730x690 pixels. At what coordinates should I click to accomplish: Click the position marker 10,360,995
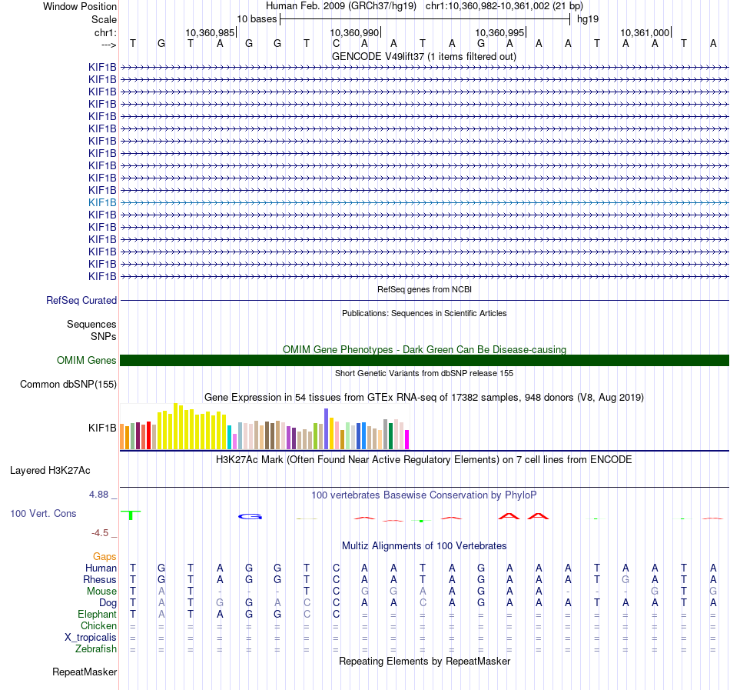pos(499,32)
